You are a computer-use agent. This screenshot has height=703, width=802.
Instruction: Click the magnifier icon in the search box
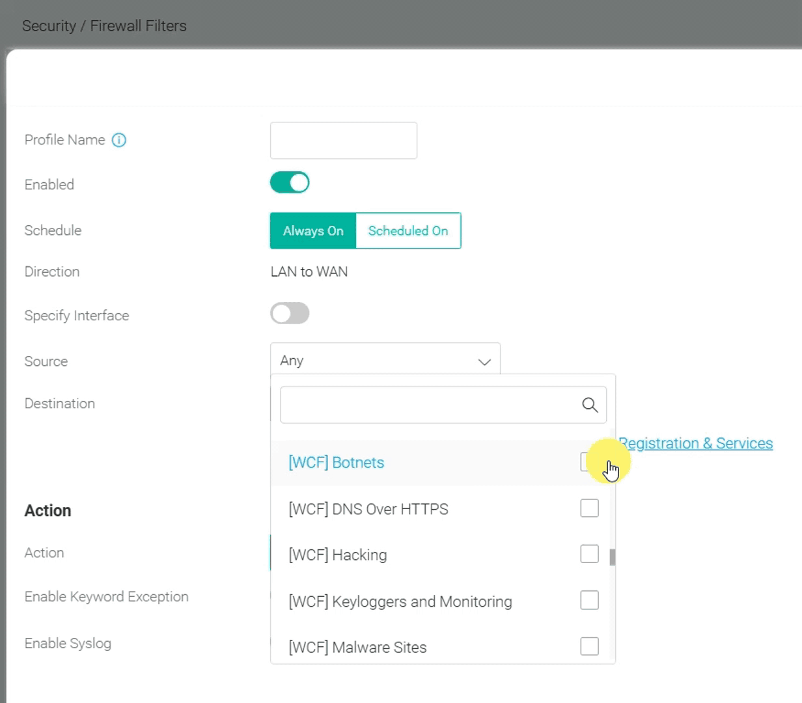click(590, 405)
